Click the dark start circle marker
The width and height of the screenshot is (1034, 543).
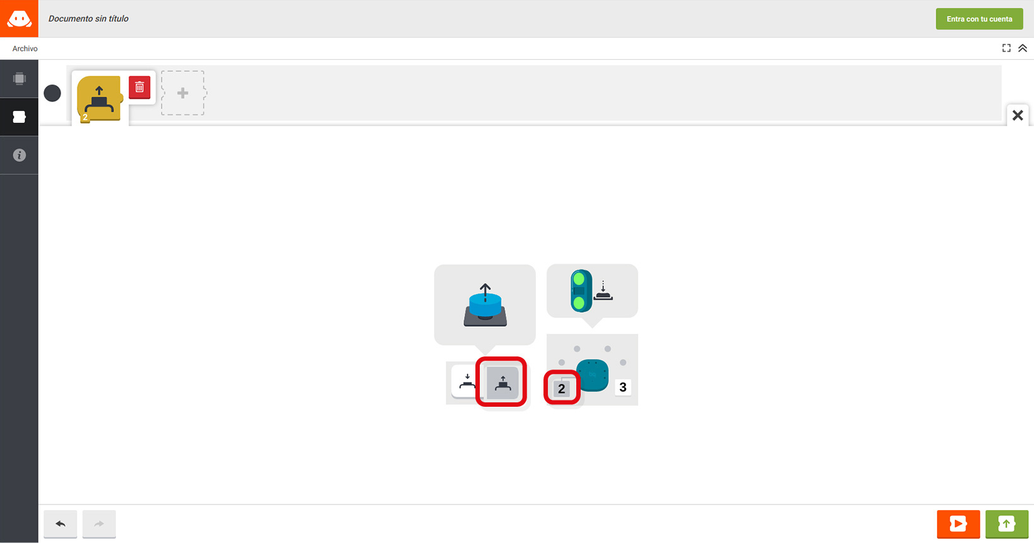click(52, 93)
